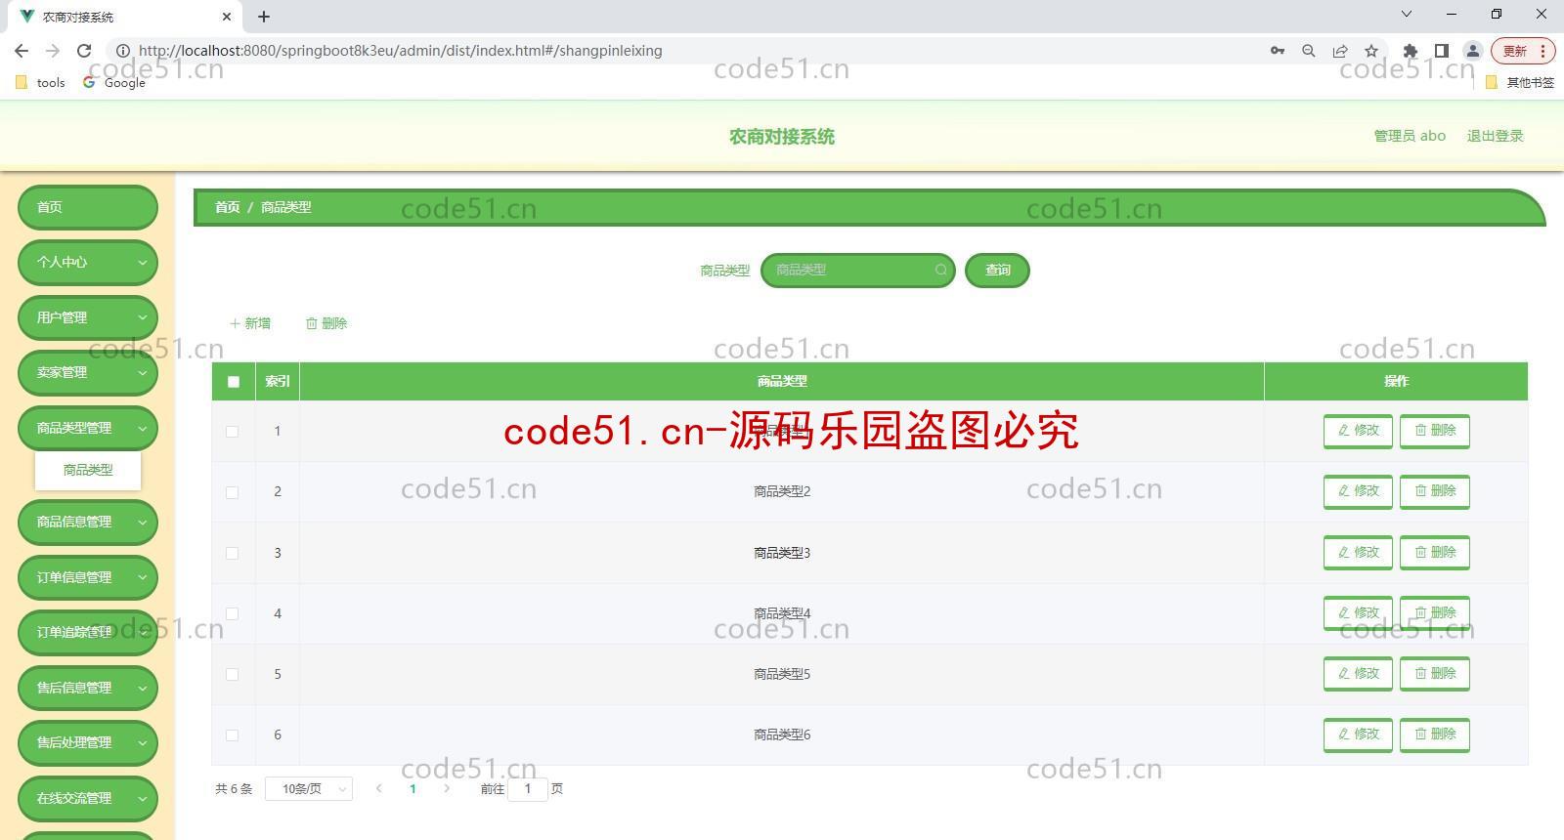Select all rows via header checkbox
The width and height of the screenshot is (1564, 840).
[x=233, y=382]
